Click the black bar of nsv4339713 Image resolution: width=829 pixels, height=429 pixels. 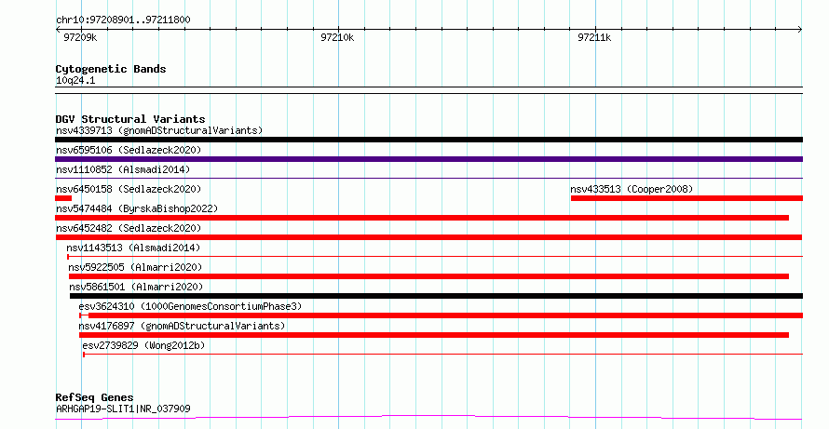pos(428,140)
